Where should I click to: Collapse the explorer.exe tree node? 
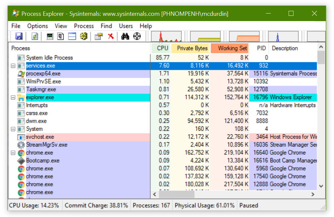click(13, 97)
